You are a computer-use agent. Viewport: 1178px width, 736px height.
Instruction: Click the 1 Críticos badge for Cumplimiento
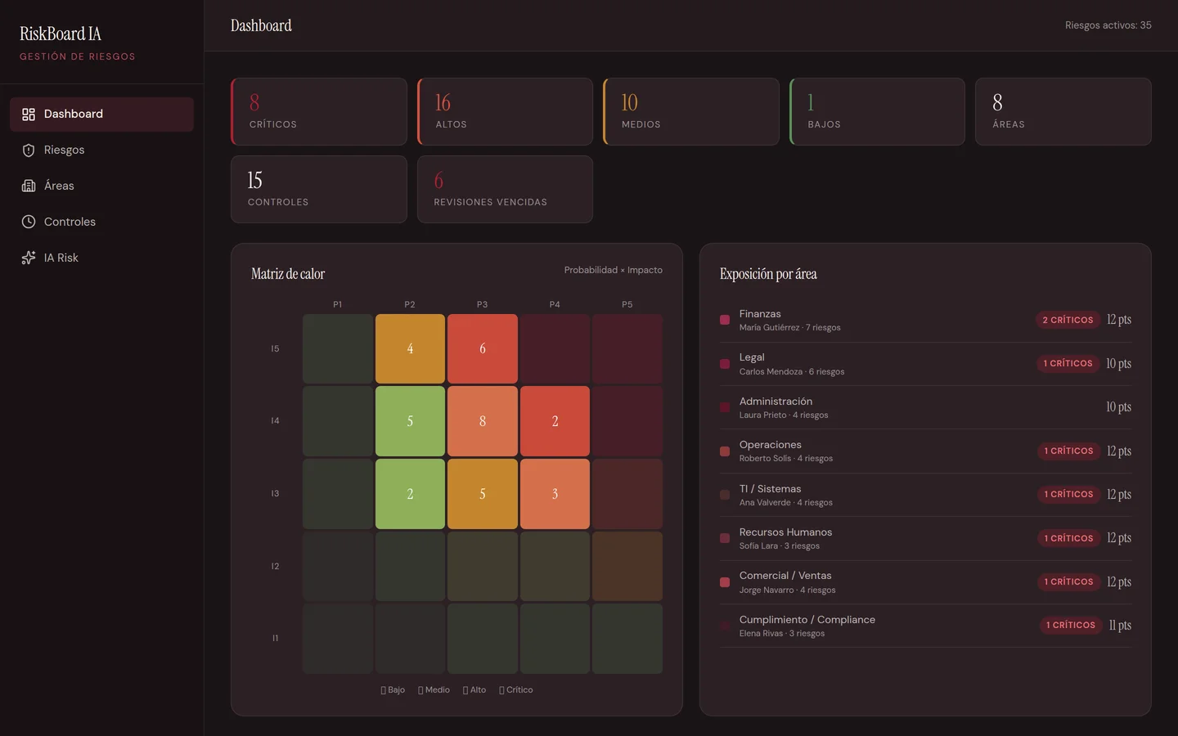click(1071, 625)
